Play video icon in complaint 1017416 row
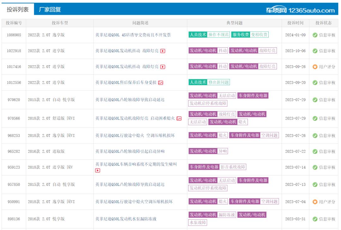 click(x=163, y=67)
